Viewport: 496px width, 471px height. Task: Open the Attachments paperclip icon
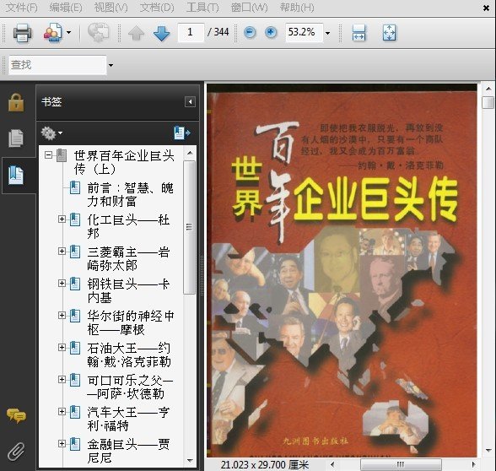point(16,451)
